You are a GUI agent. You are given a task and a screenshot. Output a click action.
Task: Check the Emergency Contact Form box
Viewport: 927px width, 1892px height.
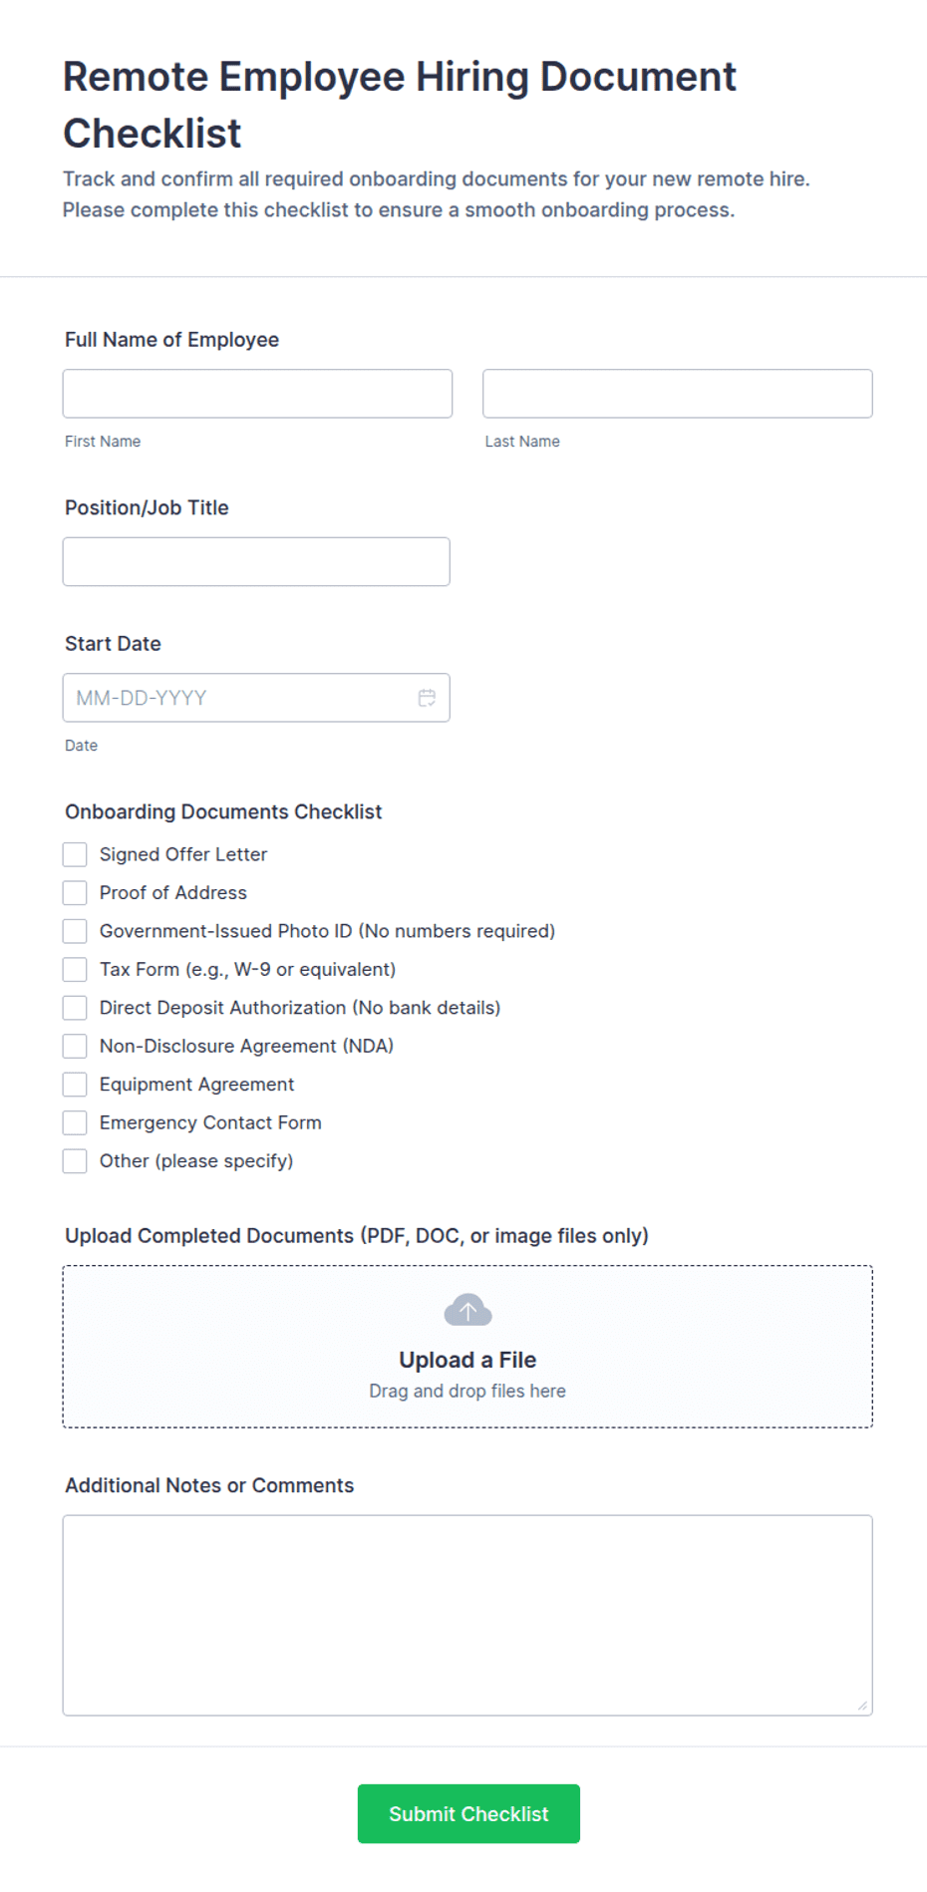75,1122
